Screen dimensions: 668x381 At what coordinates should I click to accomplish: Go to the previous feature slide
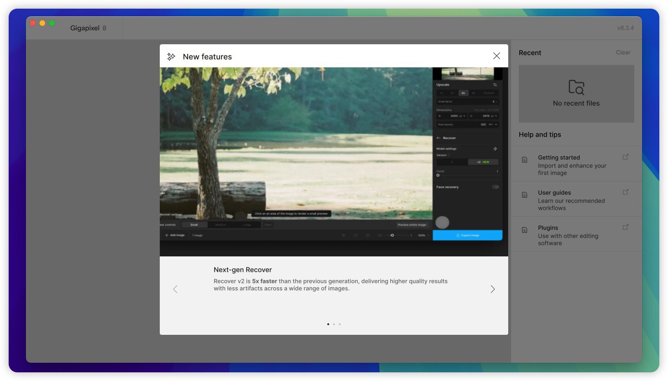coord(175,289)
